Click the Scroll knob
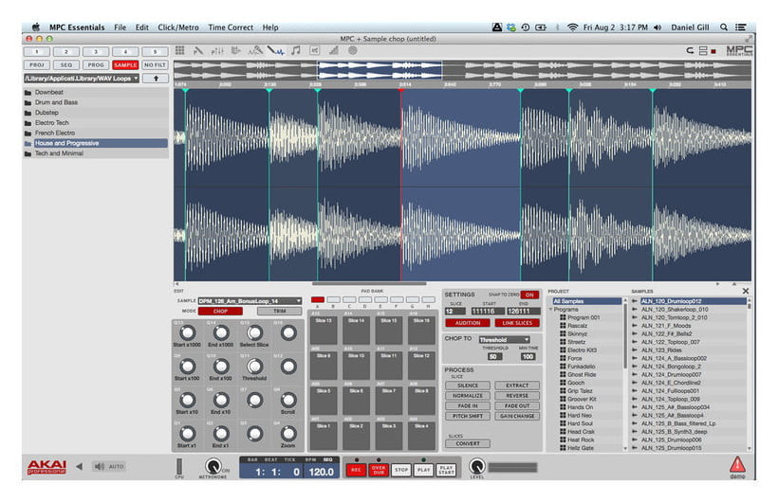The height and width of the screenshot is (502, 778). click(288, 400)
